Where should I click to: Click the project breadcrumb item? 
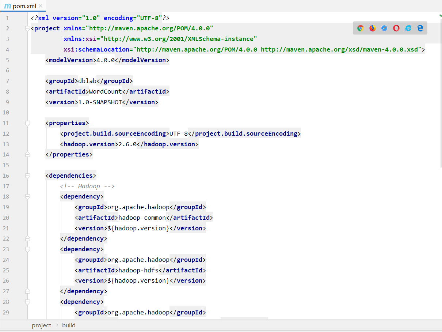[42, 325]
